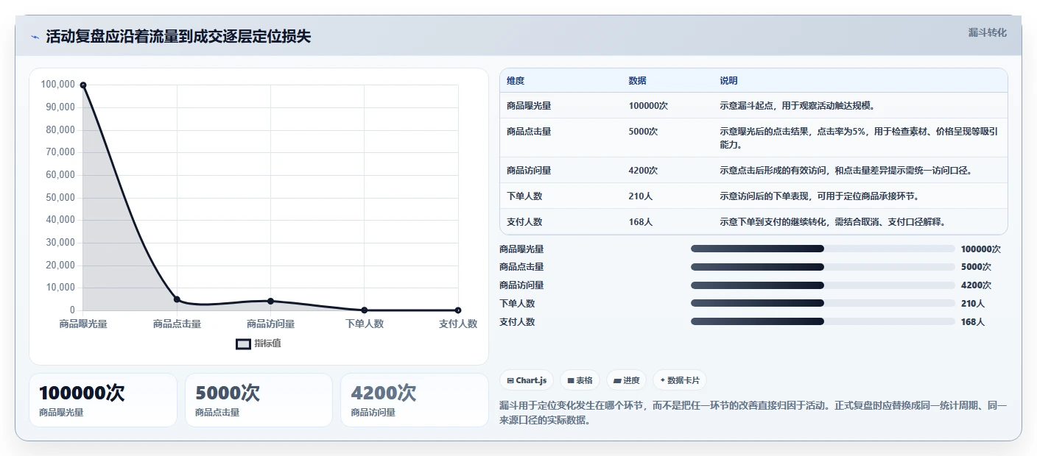
Task: Open the 5000次 商品点击量 stat card
Action: tap(259, 400)
